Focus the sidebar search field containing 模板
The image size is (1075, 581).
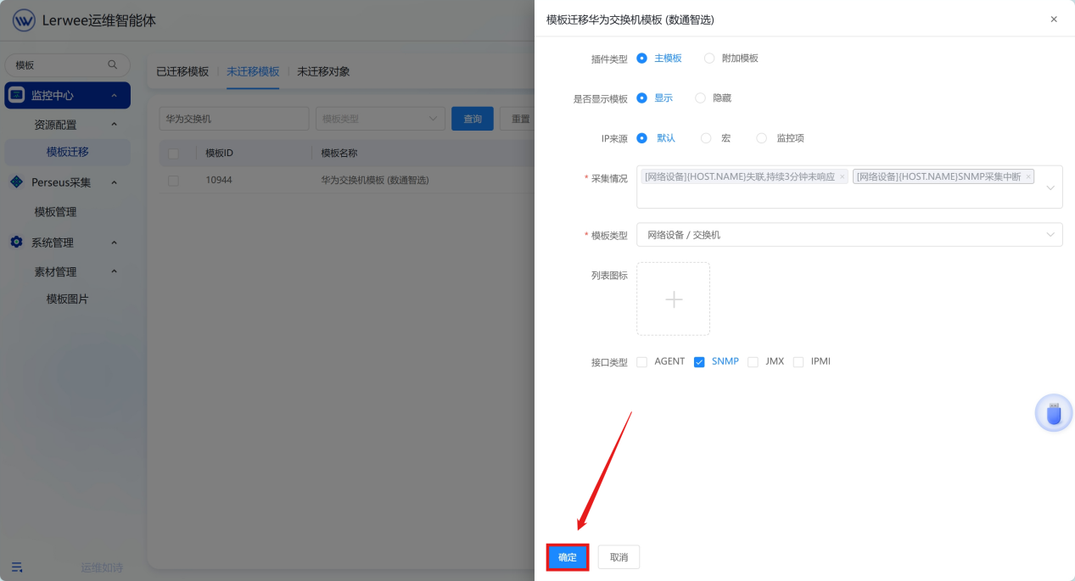pyautogui.click(x=68, y=65)
